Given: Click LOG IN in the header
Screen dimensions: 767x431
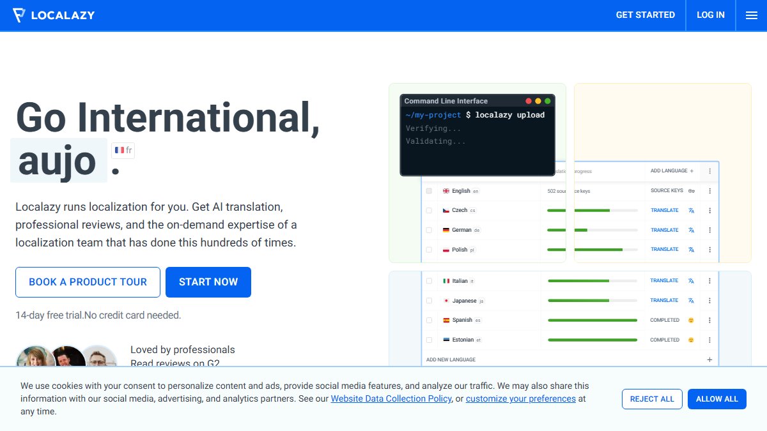Looking at the screenshot, I should pyautogui.click(x=711, y=15).
